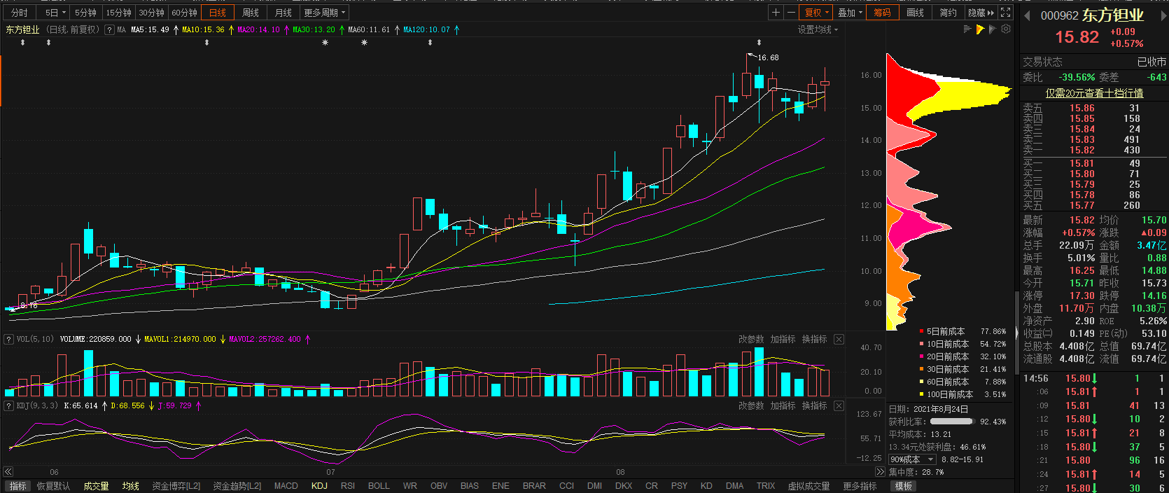Toggle the 筹码 chip distribution panel
1169x493 pixels.
(x=882, y=13)
